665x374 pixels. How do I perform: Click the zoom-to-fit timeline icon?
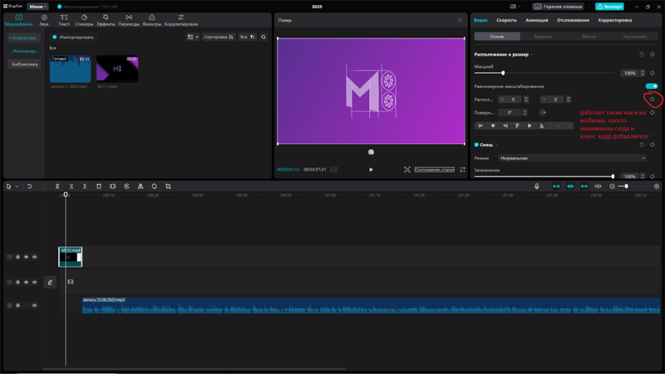coord(657,186)
